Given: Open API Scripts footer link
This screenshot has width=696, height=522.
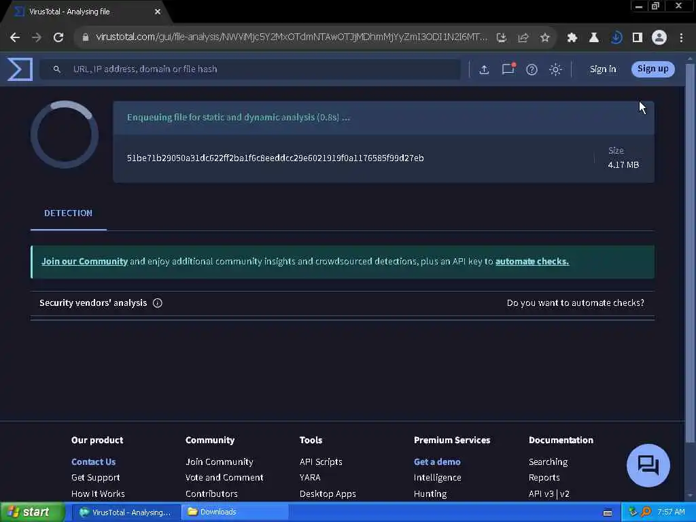Looking at the screenshot, I should pyautogui.click(x=321, y=462).
